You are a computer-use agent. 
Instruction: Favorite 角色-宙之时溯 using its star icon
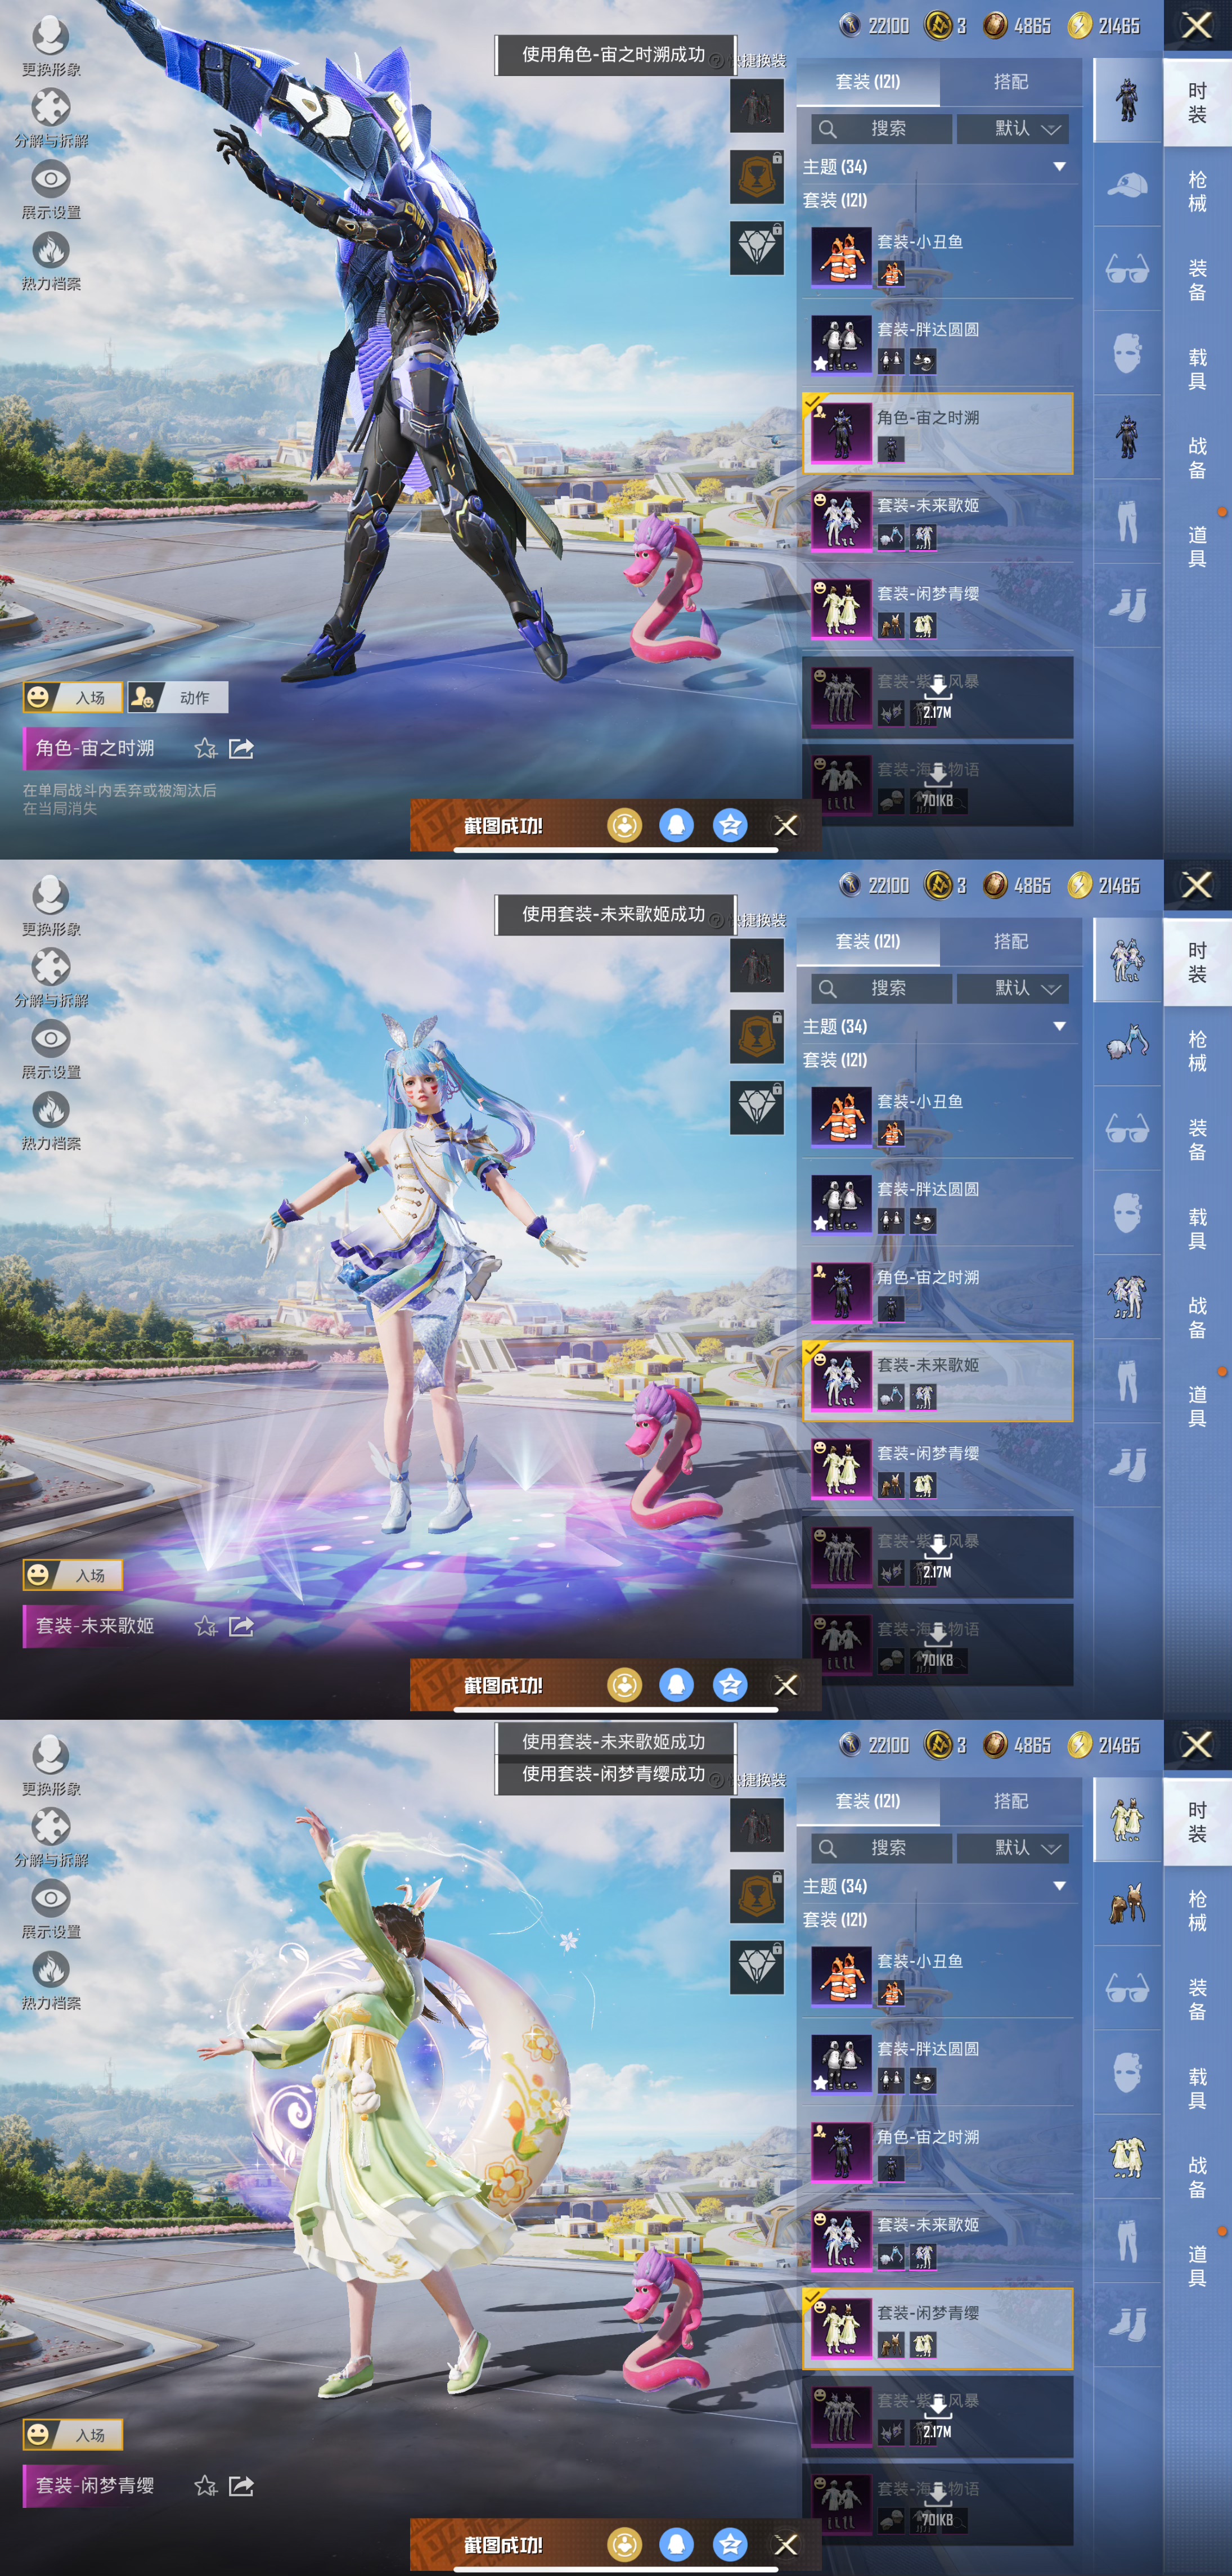coord(206,748)
